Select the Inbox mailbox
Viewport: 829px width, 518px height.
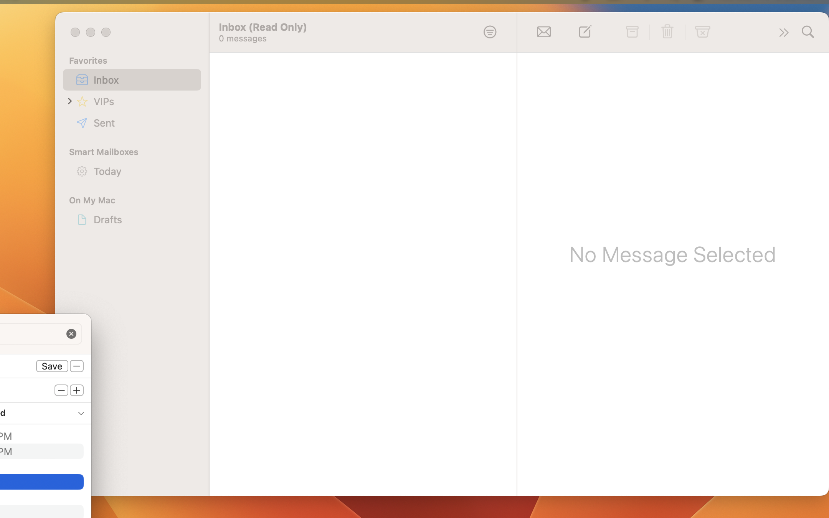[x=106, y=80]
